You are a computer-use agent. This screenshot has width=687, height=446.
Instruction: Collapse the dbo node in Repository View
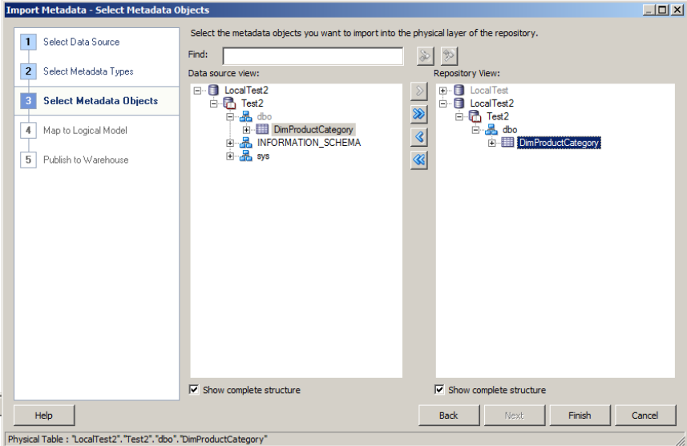coord(475,130)
